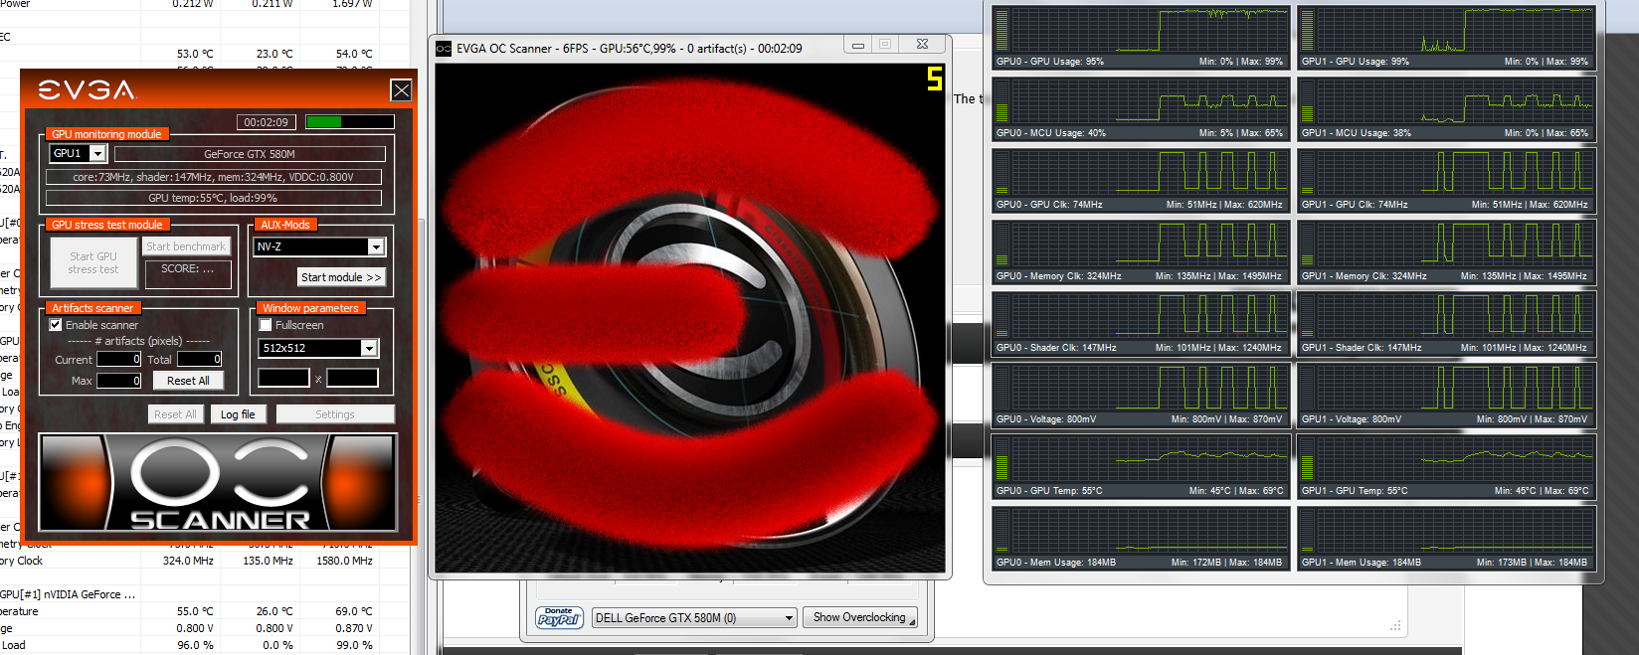Click the Current artifacts count field

(118, 359)
